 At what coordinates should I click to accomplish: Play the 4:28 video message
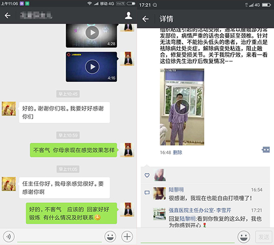92,33
